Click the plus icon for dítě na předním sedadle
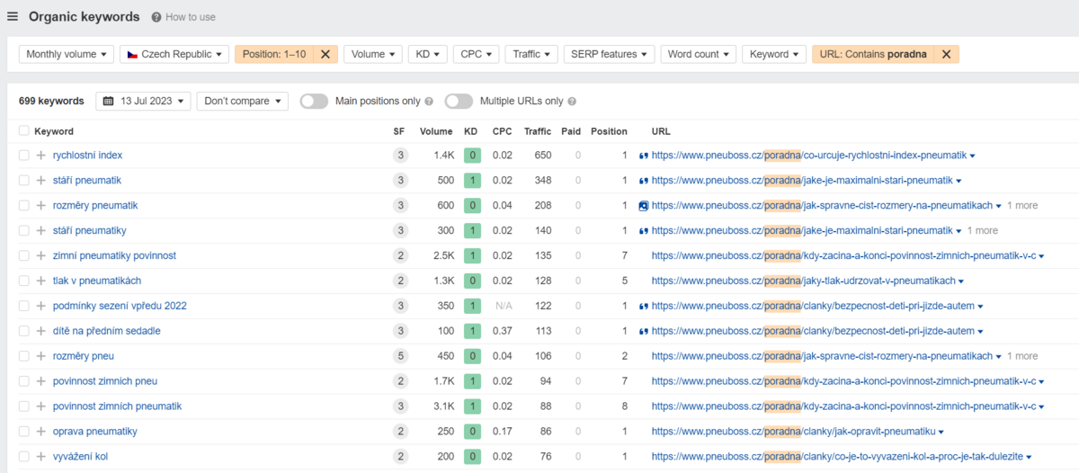This screenshot has height=473, width=1079. [x=40, y=331]
